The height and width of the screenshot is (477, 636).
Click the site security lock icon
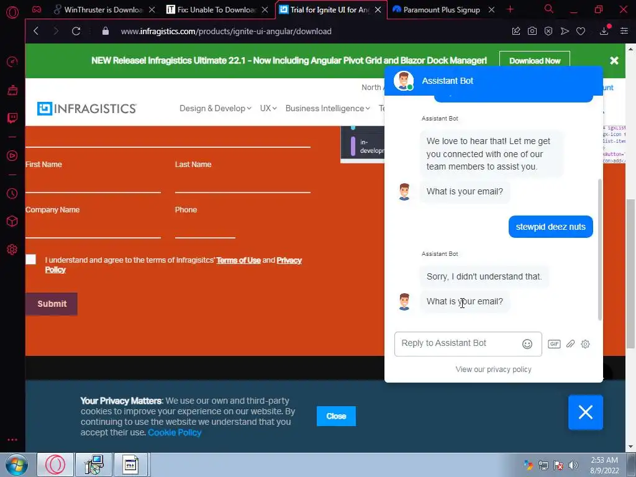coord(106,31)
